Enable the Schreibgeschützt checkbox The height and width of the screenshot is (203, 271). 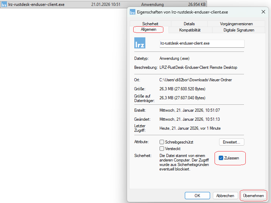(162, 142)
